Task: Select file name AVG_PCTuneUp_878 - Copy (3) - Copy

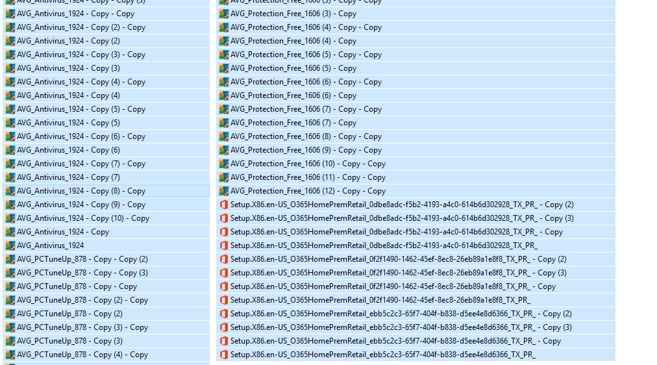Action: pyautogui.click(x=82, y=327)
